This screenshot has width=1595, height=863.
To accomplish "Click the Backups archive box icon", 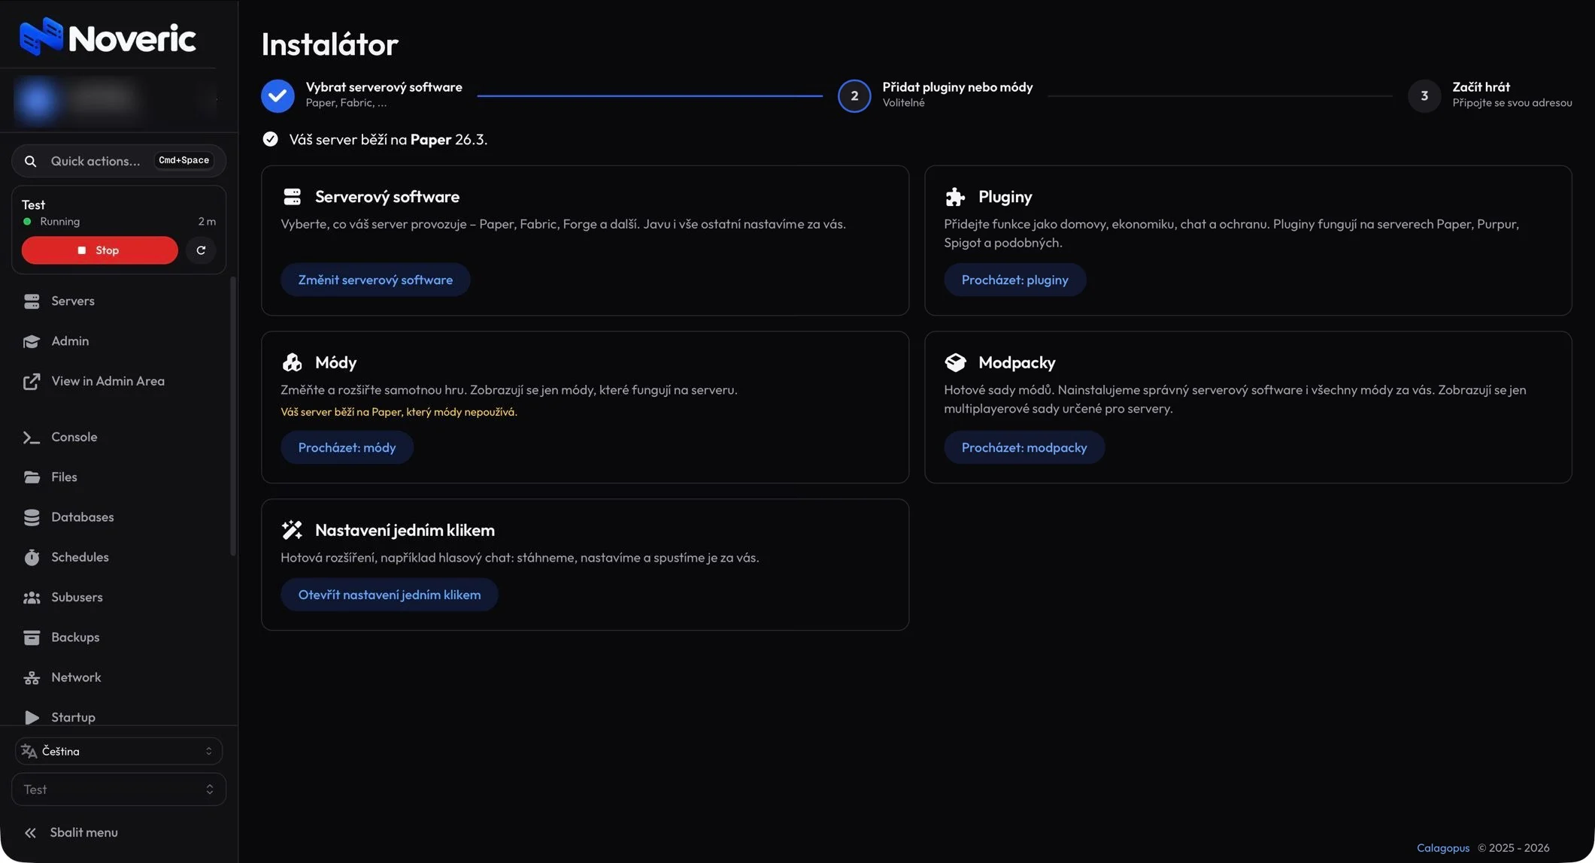I will tap(32, 637).
